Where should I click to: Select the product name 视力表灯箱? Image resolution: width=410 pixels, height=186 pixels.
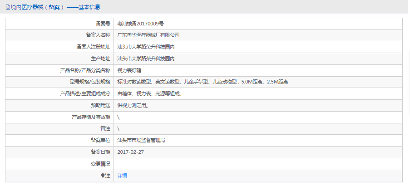130,70
